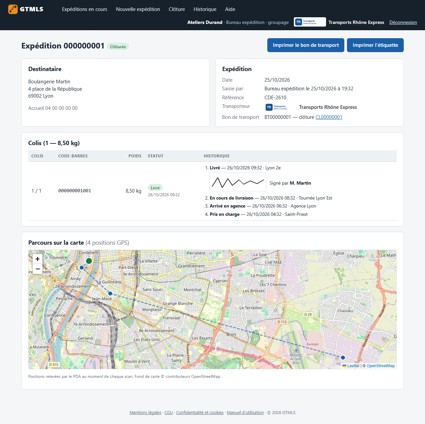
Task: Open the signature image thumbnail
Action: click(x=238, y=182)
